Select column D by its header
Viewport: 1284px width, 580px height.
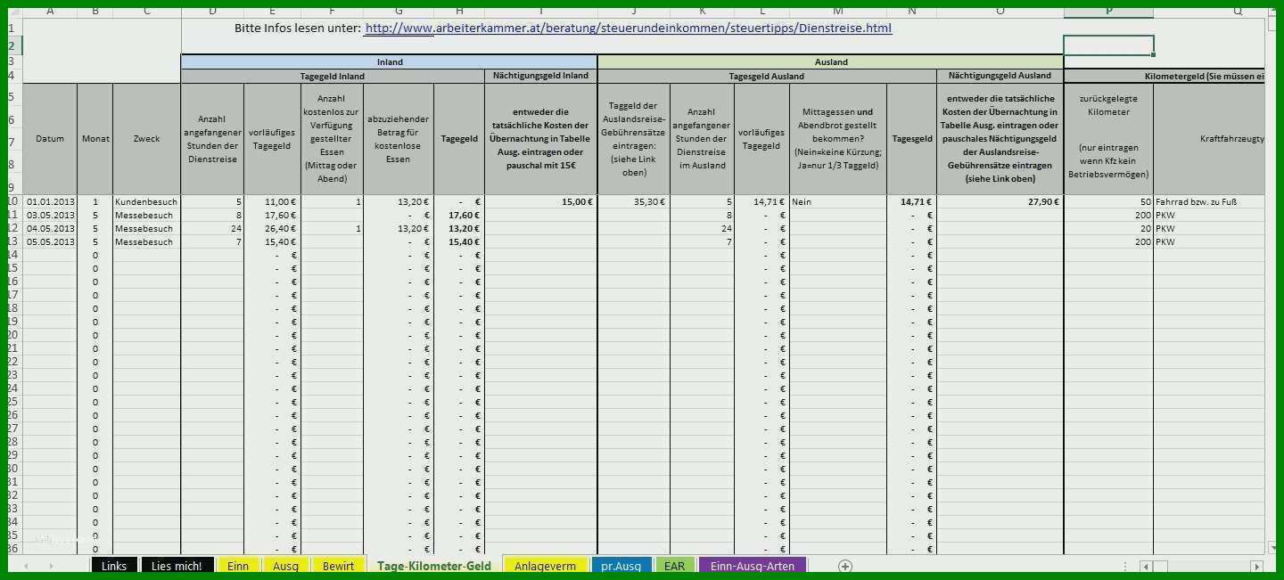pos(212,12)
